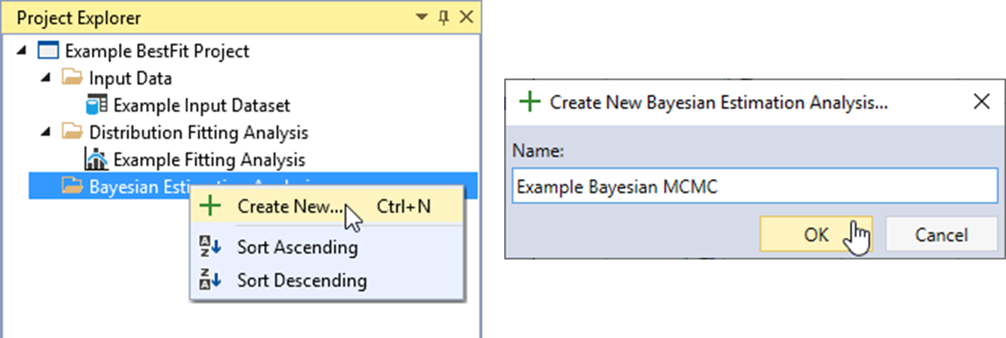Click the green plus icon next to Create New
1006x338 pixels.
pyautogui.click(x=210, y=205)
